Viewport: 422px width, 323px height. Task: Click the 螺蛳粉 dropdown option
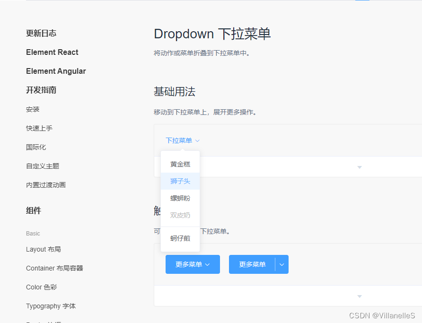tap(180, 198)
